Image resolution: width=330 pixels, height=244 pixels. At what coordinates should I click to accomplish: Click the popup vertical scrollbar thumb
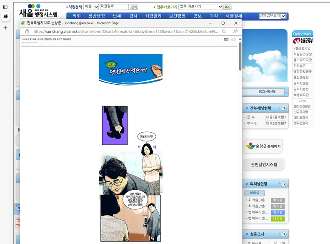pos(240,56)
